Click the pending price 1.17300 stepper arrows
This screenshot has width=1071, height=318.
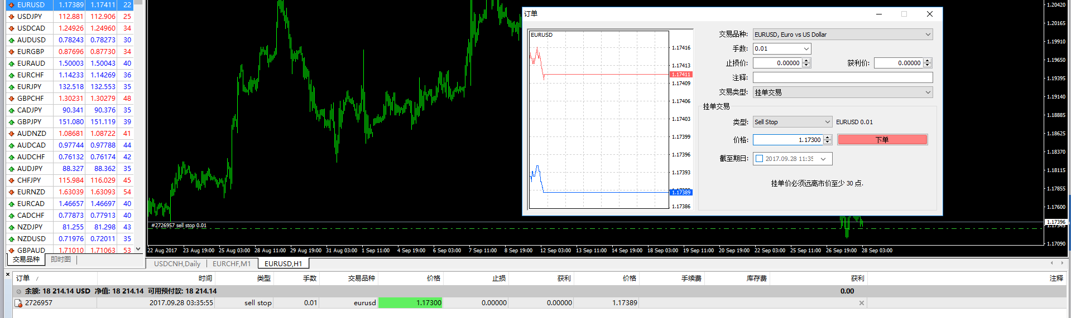tap(828, 140)
